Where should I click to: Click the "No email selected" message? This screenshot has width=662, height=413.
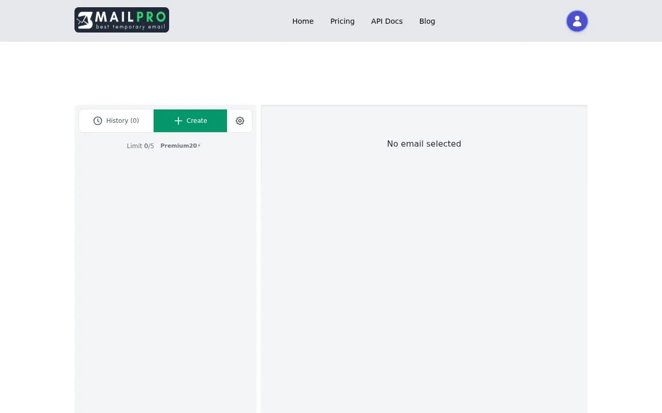[424, 144]
